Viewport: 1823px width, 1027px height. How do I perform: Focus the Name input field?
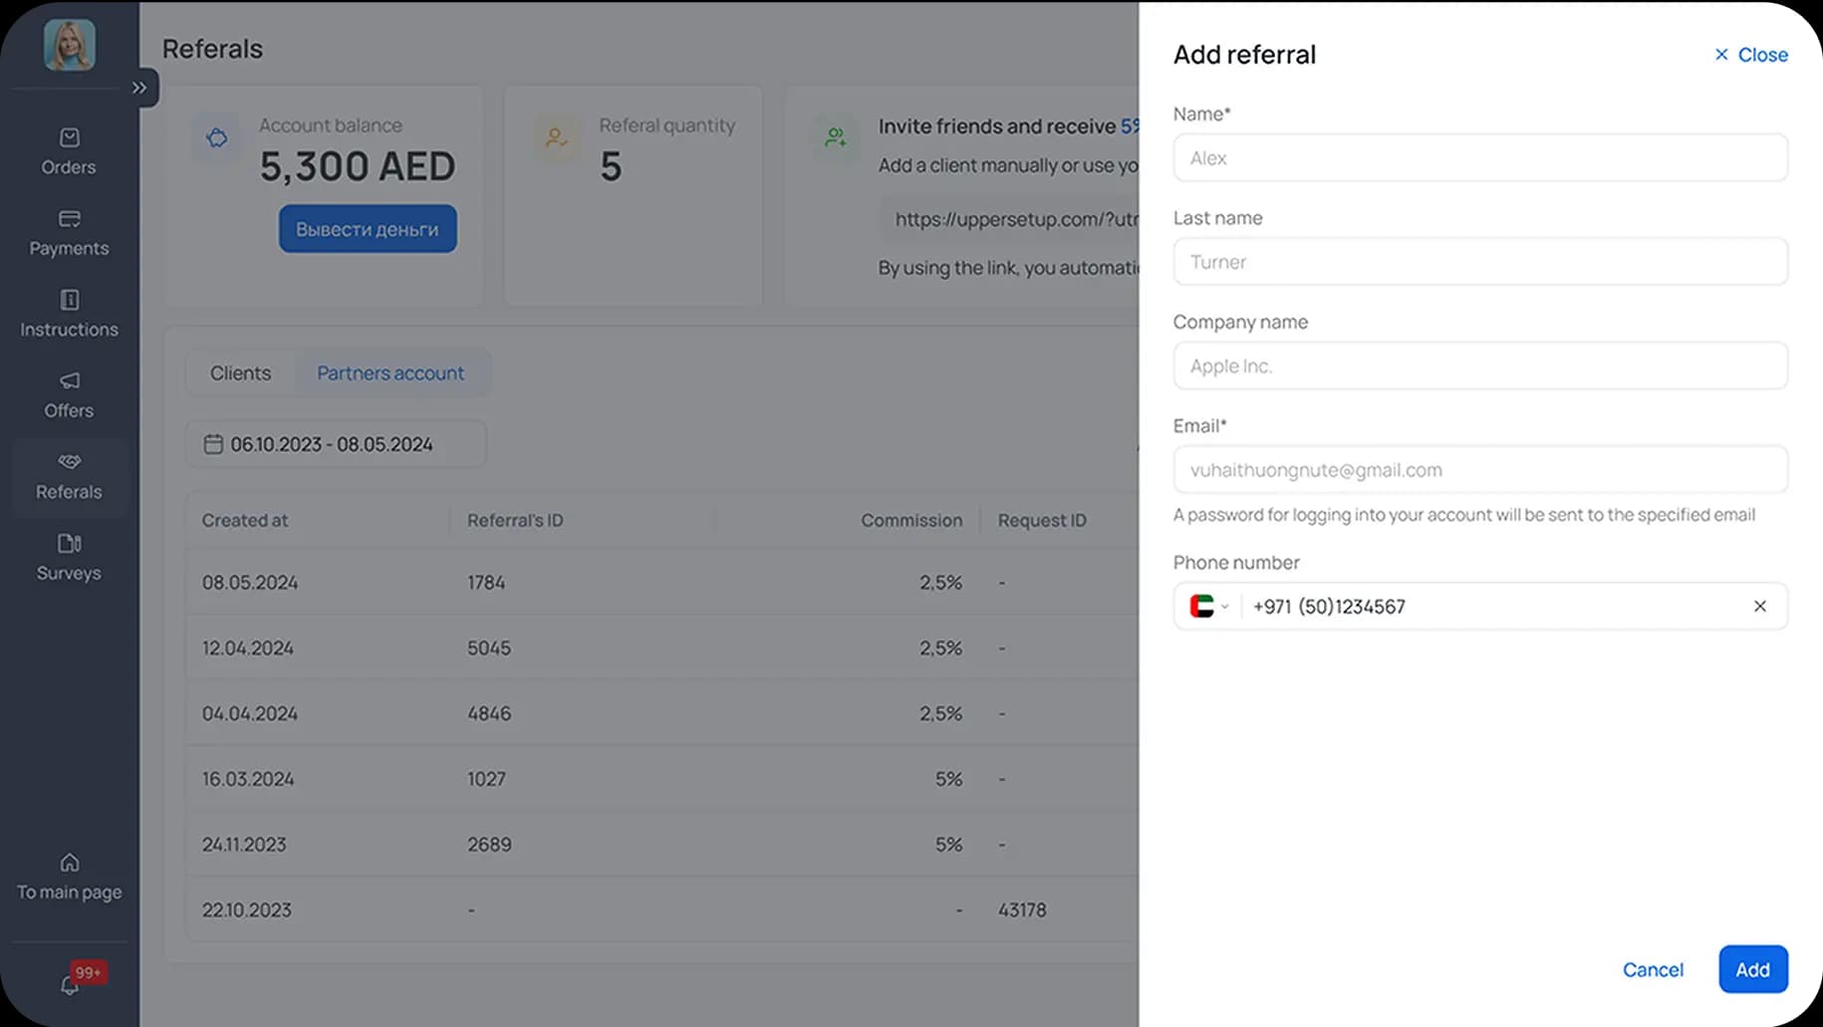pos(1479,158)
